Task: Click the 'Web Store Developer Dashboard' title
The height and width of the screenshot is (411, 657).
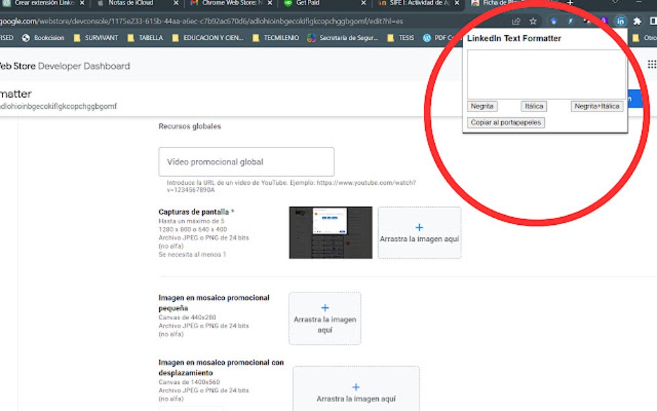Action: click(x=65, y=66)
